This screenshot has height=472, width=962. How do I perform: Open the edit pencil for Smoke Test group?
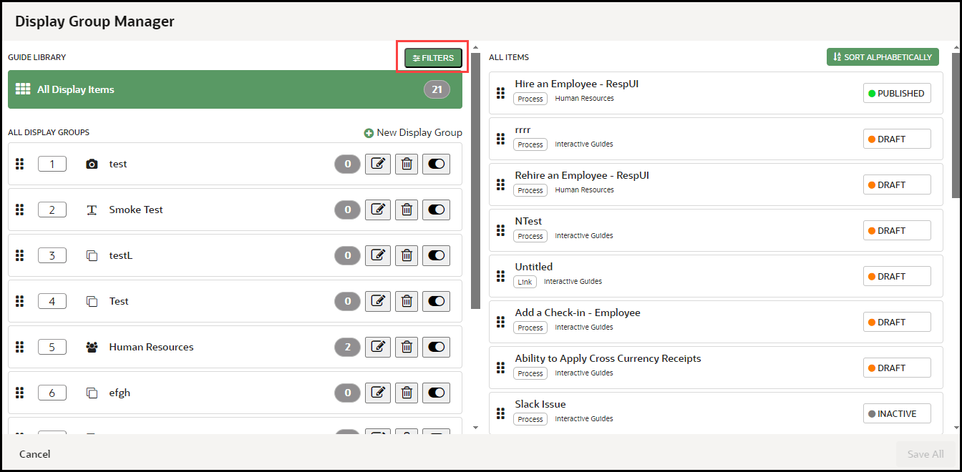coord(378,210)
